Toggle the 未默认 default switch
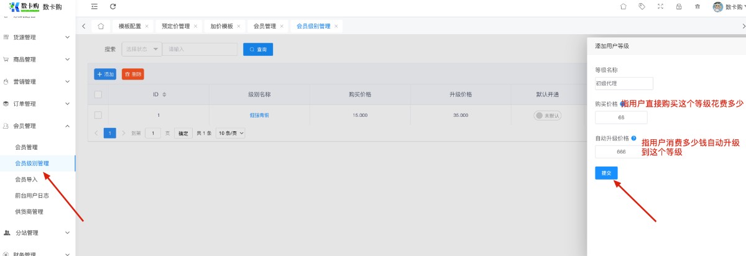Image resolution: width=746 pixels, height=256 pixels. tap(548, 115)
